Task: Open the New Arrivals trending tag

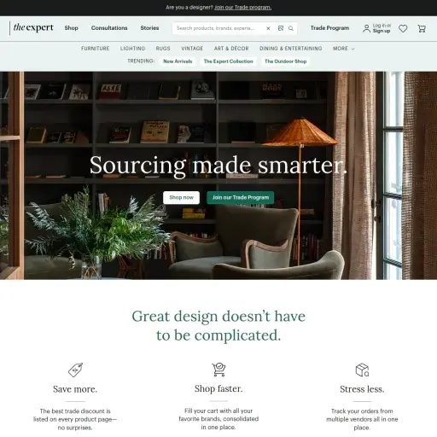Action: click(x=178, y=61)
